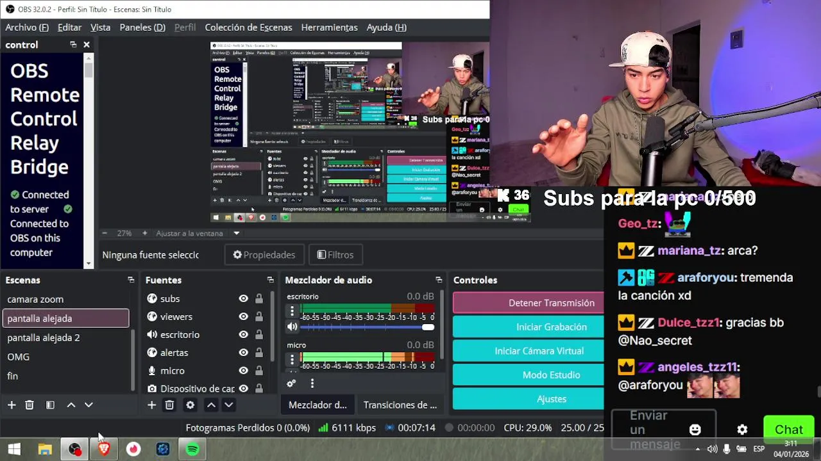The width and height of the screenshot is (821, 461).
Task: Switch to Transiciones de escena tab
Action: [x=400, y=405]
